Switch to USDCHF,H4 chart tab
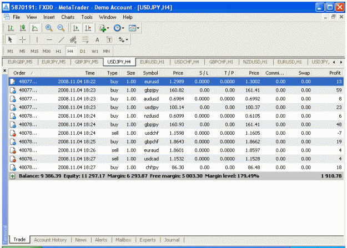Viewport: 347px width, 248px height. [187, 62]
